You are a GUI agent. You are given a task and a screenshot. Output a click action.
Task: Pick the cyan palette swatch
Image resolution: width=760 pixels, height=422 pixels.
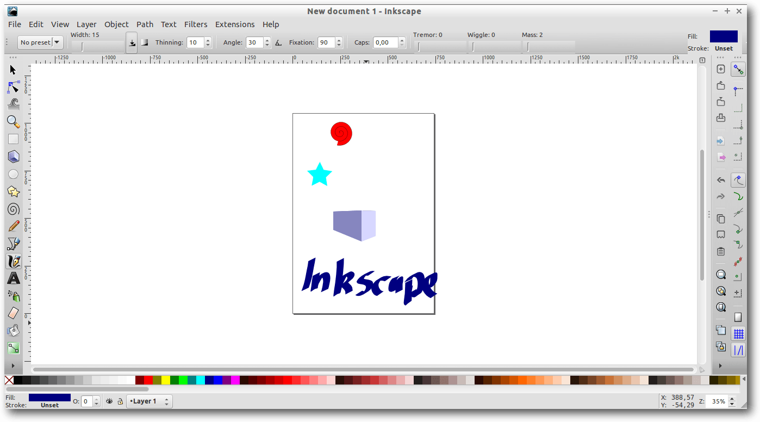pos(201,380)
